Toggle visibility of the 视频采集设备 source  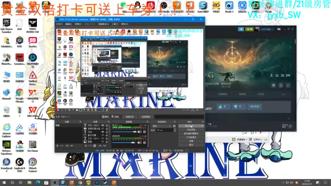point(103,129)
